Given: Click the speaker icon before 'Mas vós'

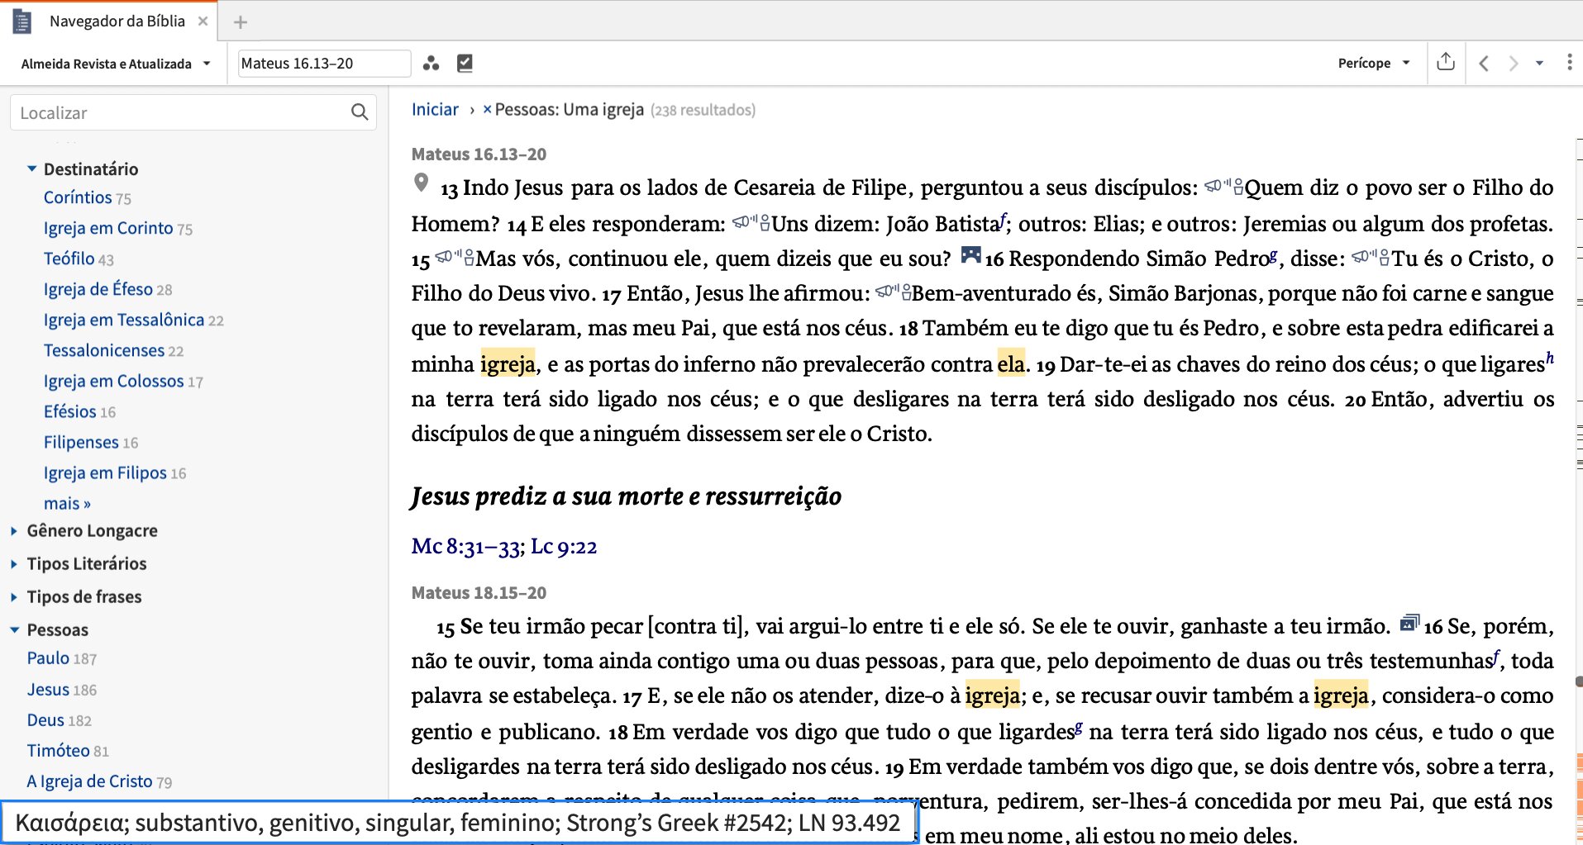Looking at the screenshot, I should pos(455,259).
